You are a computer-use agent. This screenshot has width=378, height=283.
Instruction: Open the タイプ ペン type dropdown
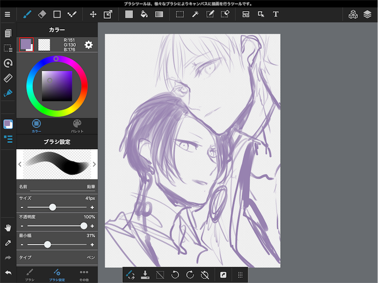click(x=57, y=258)
